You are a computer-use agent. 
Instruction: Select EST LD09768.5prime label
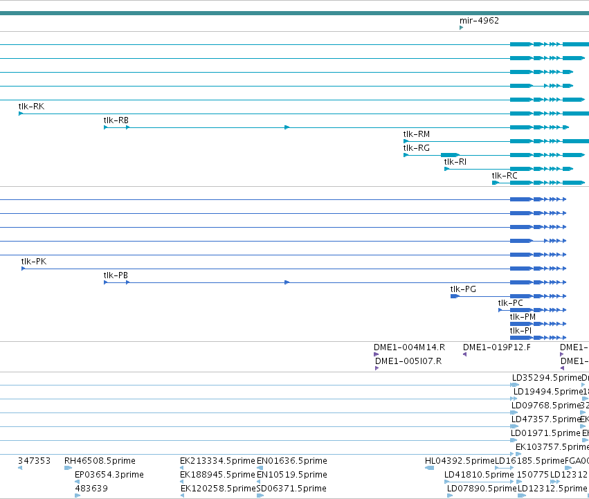(546, 406)
